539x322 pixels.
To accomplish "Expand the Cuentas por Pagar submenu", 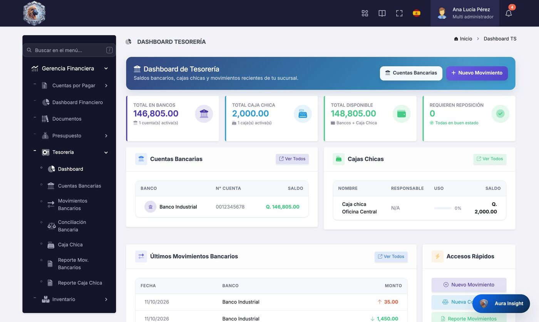I will tap(106, 86).
